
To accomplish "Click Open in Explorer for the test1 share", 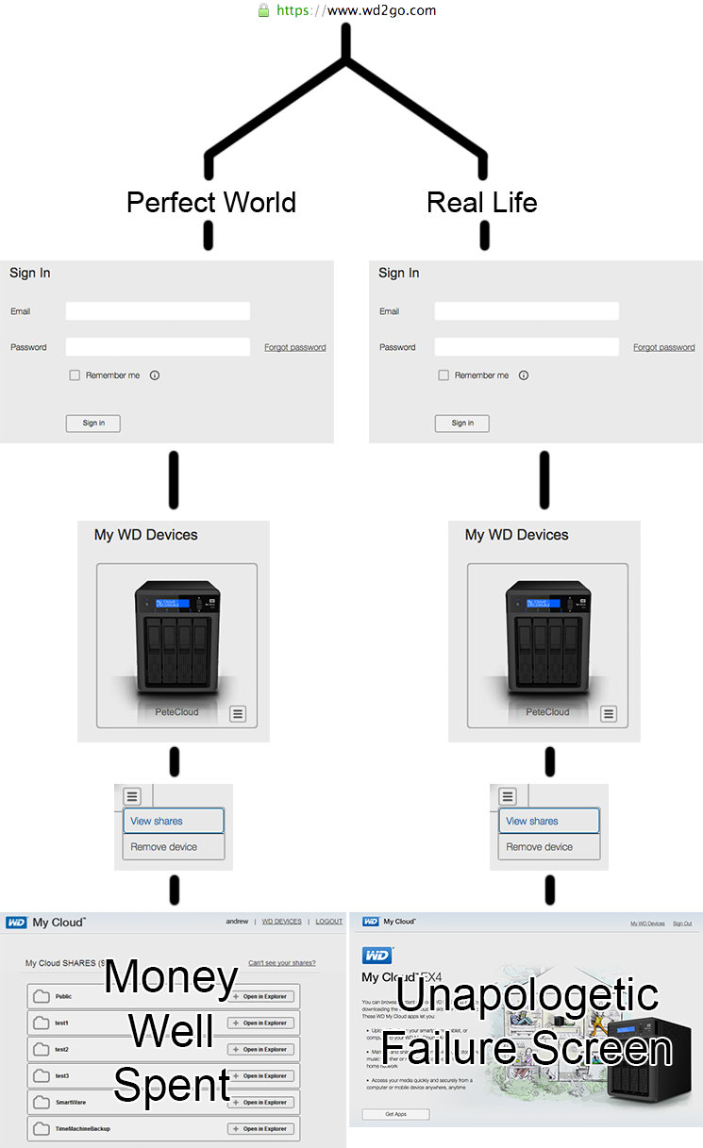I will pyautogui.click(x=261, y=1023).
